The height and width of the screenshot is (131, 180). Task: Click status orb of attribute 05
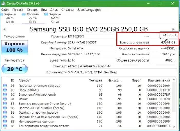pos(5,86)
